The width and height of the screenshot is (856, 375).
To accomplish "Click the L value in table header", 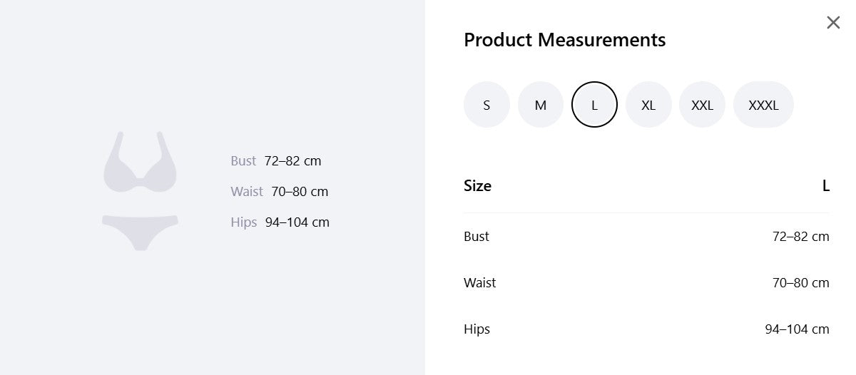I will [826, 186].
